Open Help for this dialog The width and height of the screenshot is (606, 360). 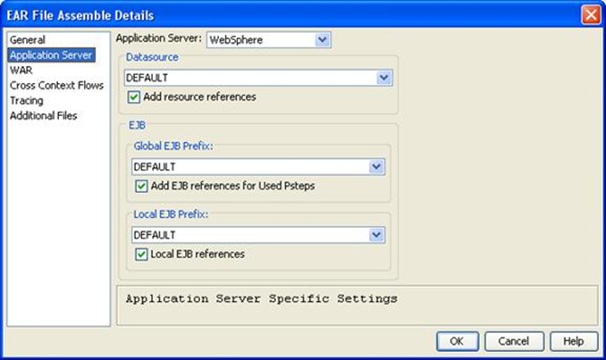point(574,341)
